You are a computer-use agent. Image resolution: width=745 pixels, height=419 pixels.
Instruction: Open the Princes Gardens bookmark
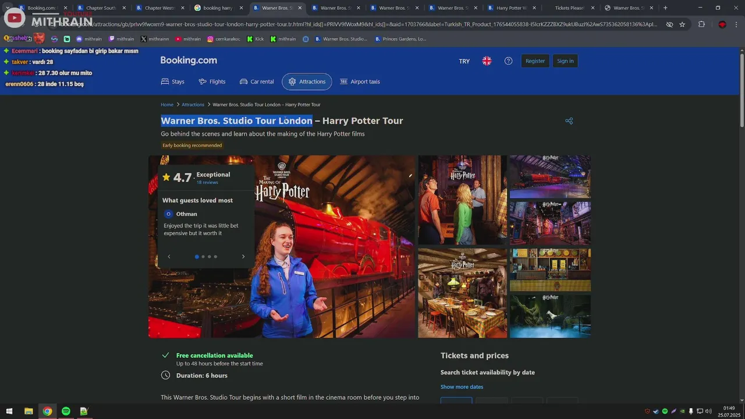[400, 39]
